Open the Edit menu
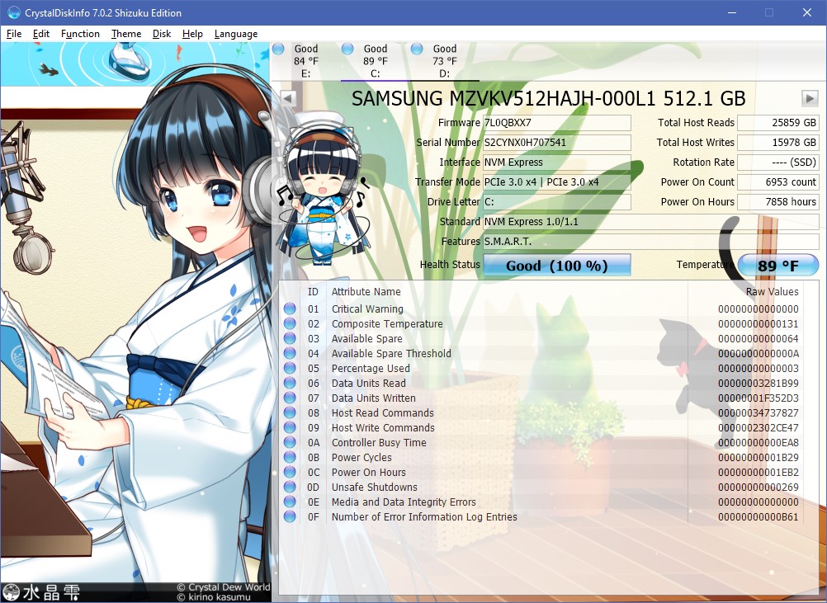Screen dimensions: 827x603 pos(41,34)
